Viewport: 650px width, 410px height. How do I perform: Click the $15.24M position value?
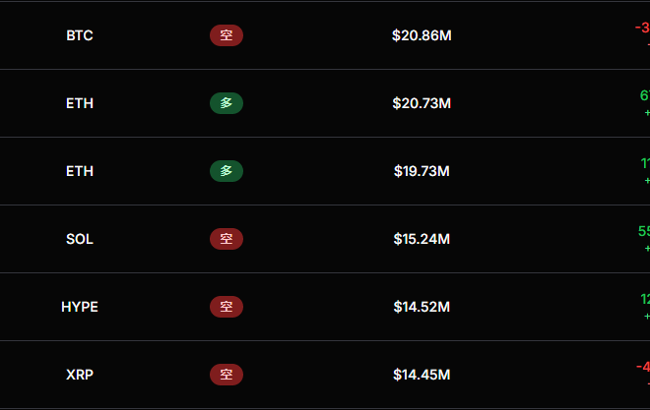pyautogui.click(x=422, y=239)
